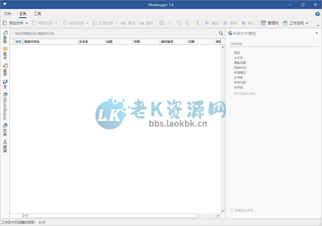The height and width of the screenshot is (226, 322).
Task: Sort by the 日期 column header
Action: tap(201, 42)
